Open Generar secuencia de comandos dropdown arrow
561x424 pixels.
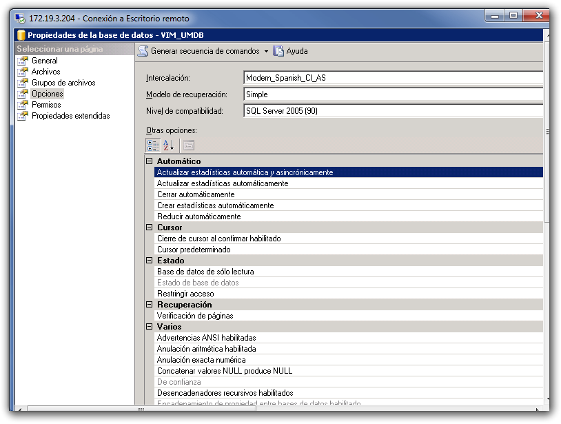pyautogui.click(x=266, y=52)
